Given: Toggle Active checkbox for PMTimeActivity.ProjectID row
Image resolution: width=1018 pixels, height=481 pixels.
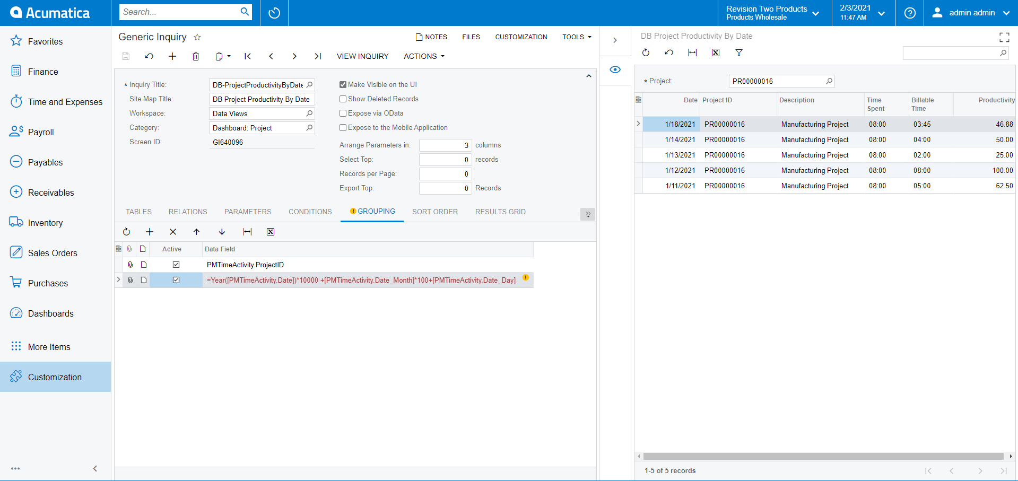Looking at the screenshot, I should 176,265.
